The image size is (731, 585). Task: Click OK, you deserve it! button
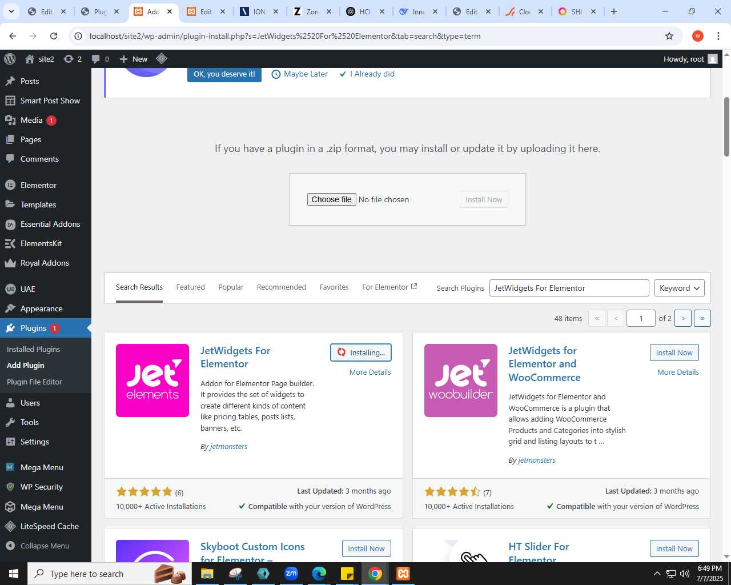pos(224,74)
